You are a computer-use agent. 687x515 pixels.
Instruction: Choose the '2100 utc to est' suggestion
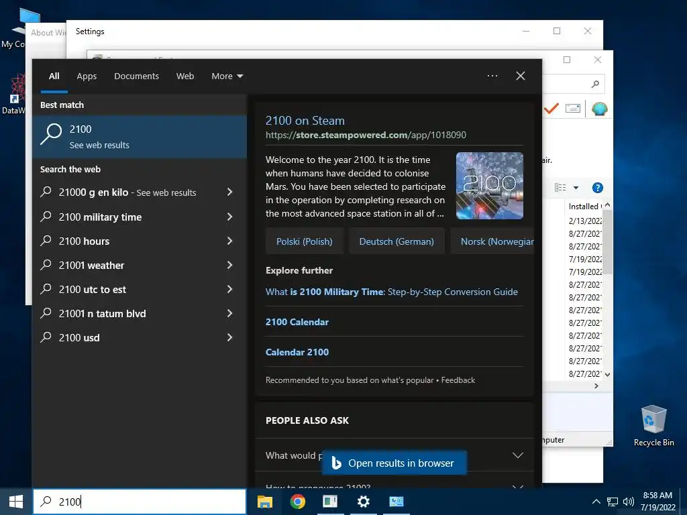93,290
